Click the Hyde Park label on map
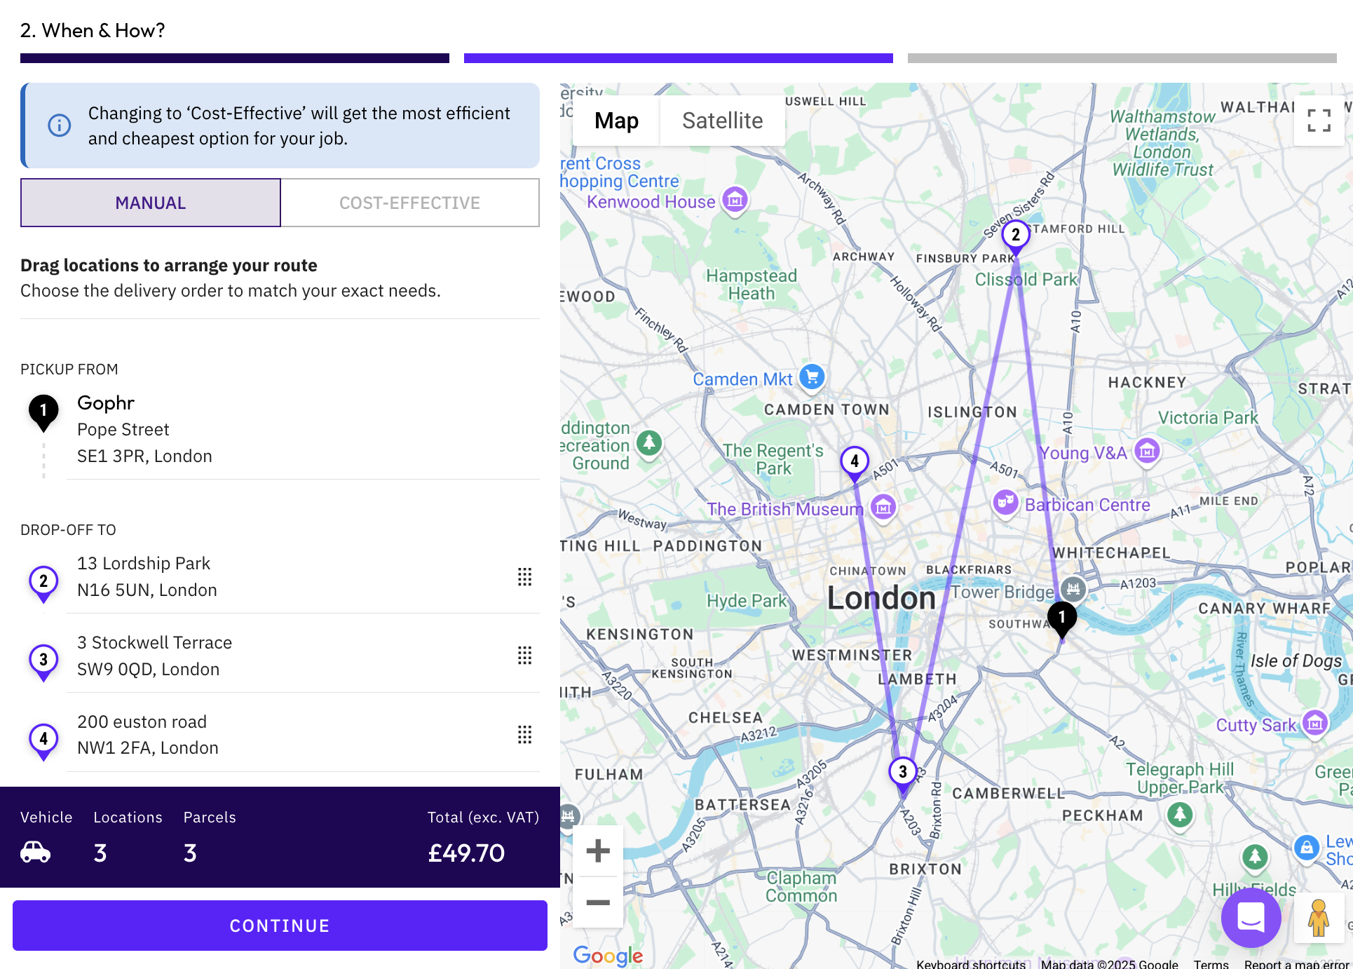Viewport: 1353px width, 969px height. click(747, 601)
